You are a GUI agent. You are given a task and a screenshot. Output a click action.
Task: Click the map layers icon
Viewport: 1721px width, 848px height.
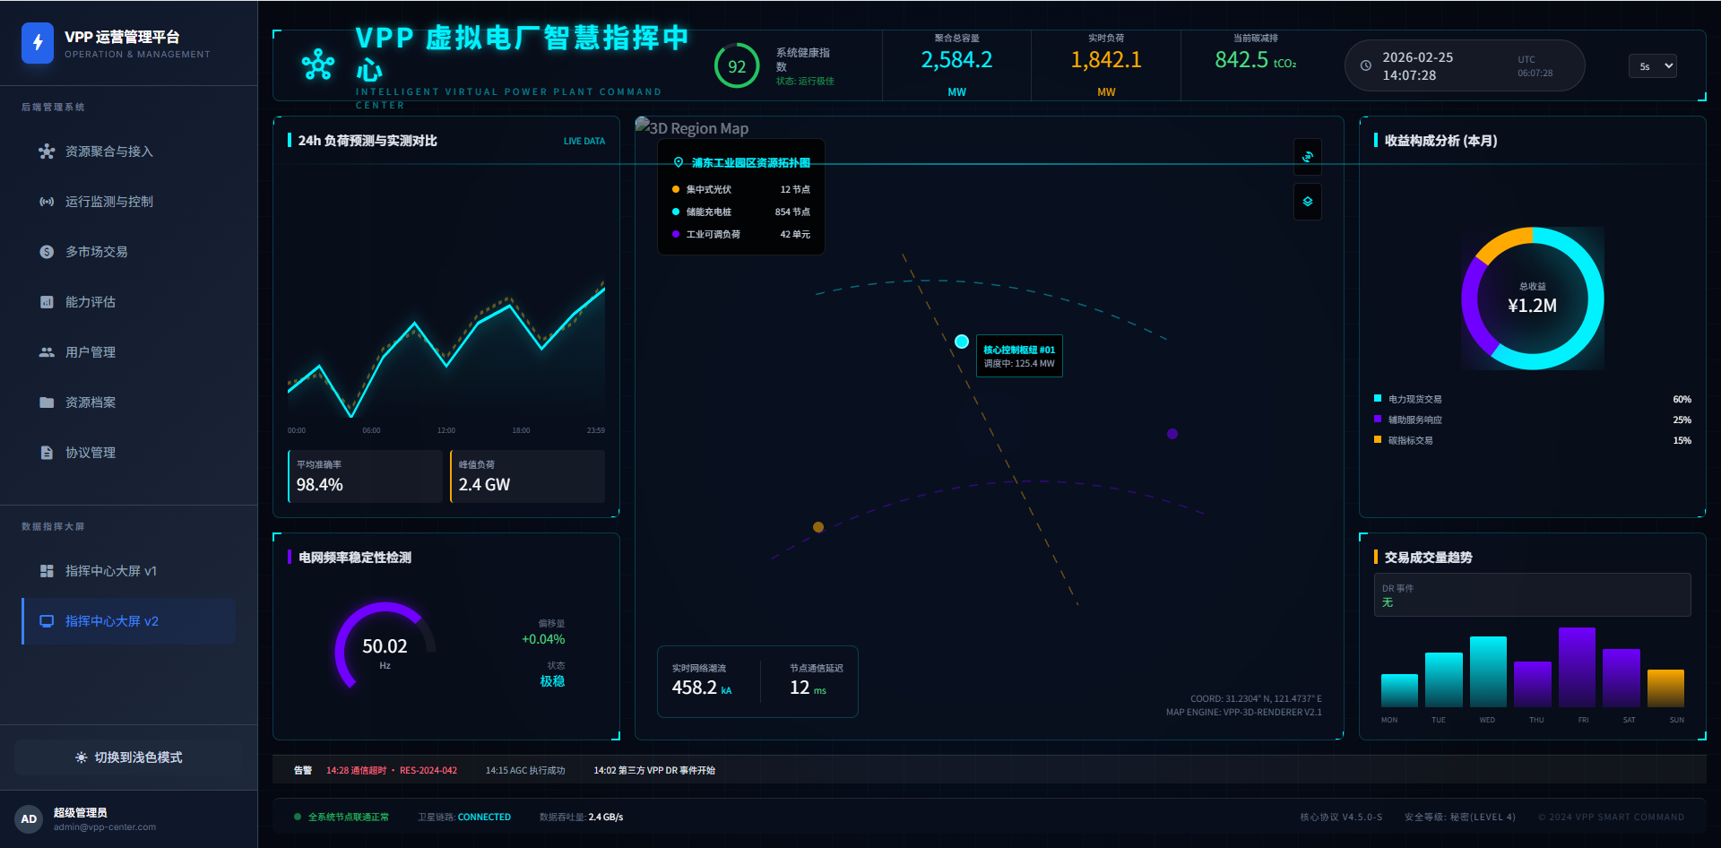[1308, 202]
